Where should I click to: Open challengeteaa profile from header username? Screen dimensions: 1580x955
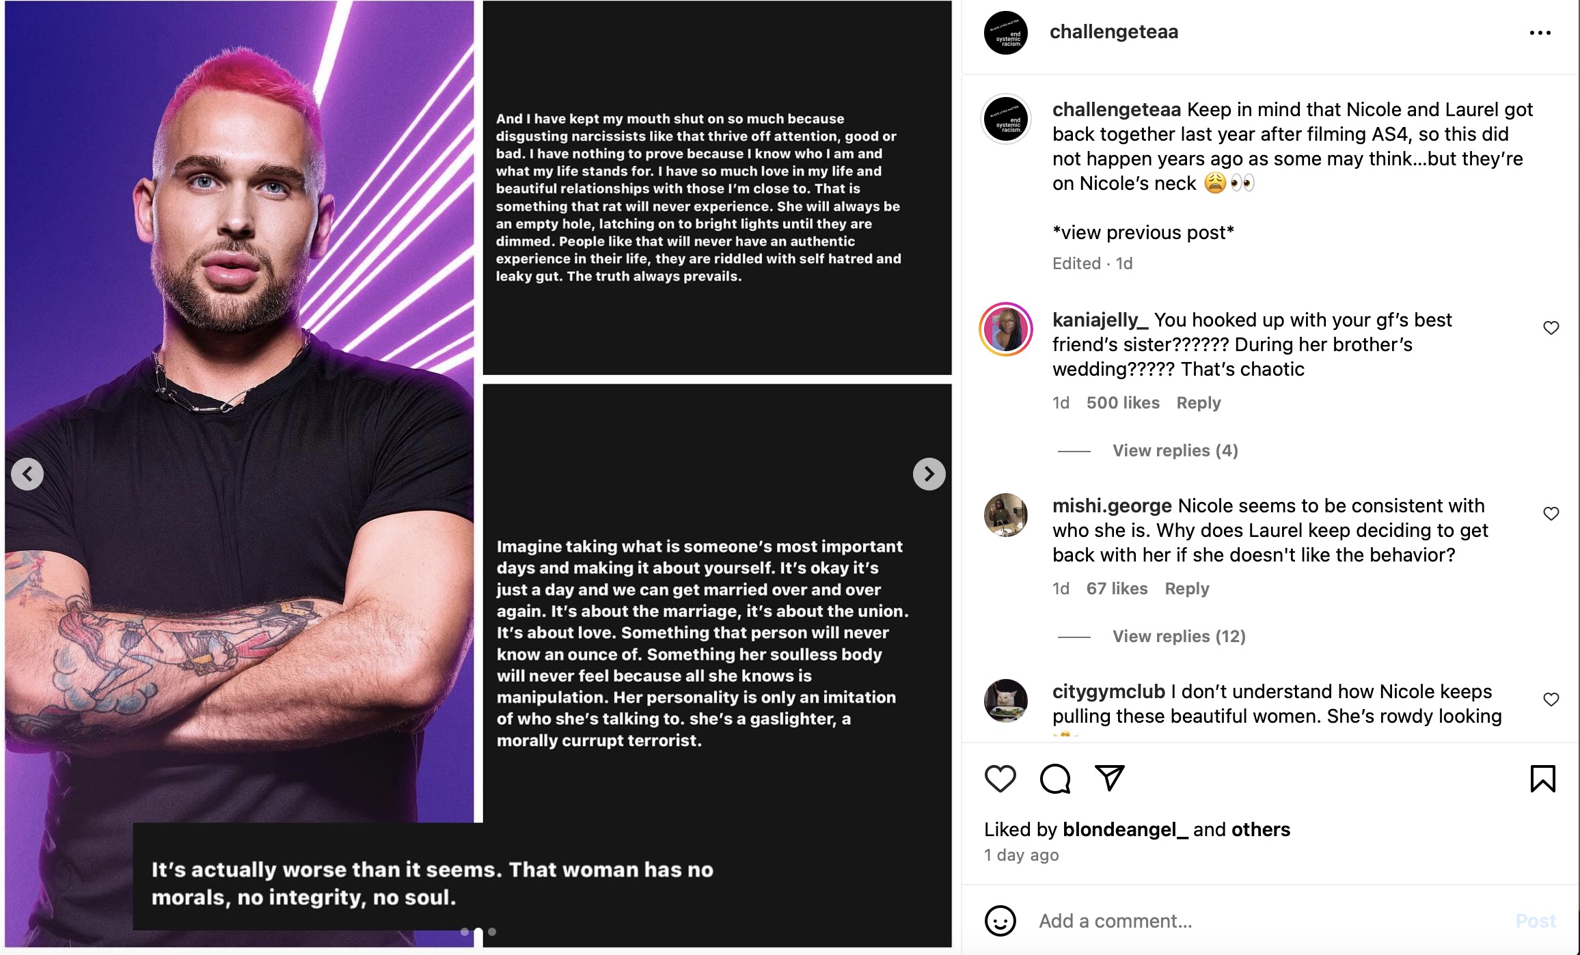1113,32
